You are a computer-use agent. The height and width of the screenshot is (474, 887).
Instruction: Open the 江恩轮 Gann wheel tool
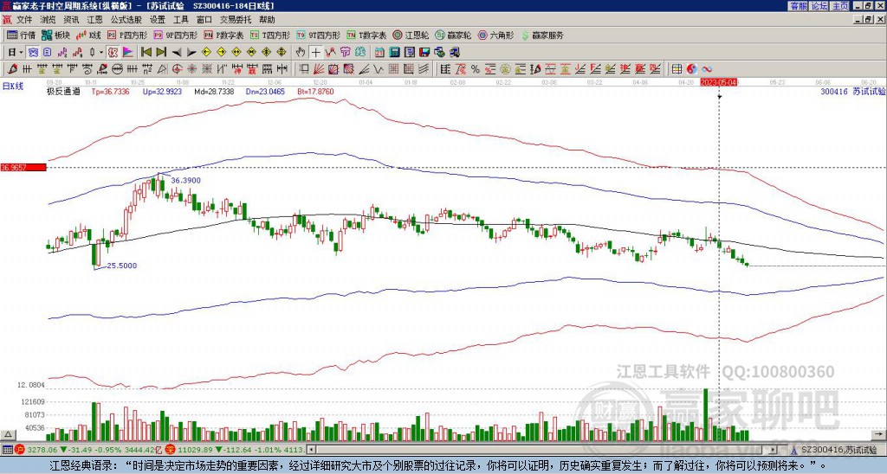(411, 35)
